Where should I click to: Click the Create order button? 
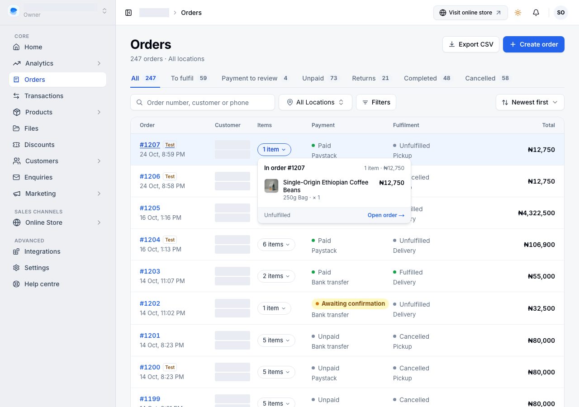(x=534, y=44)
